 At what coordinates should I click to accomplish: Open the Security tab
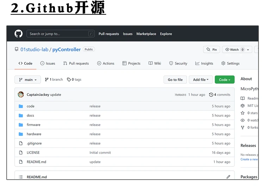(178, 63)
